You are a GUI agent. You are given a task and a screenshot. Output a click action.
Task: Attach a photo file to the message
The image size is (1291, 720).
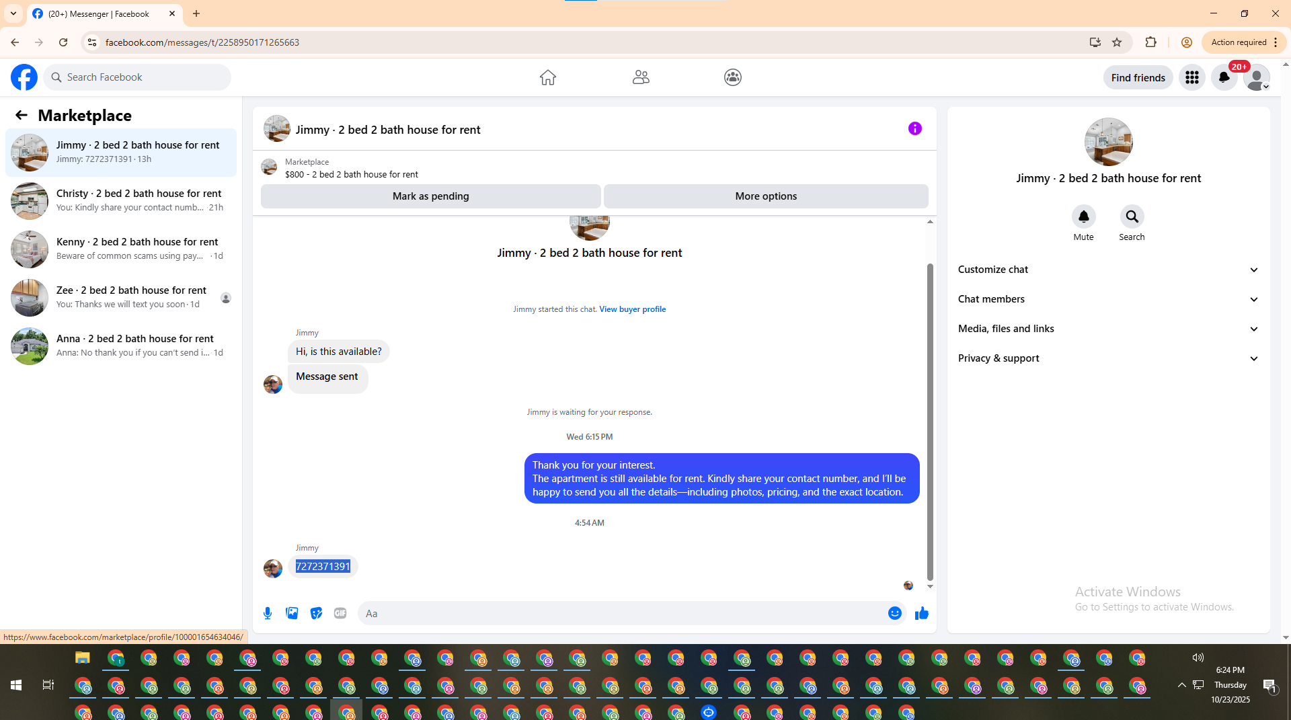[292, 613]
